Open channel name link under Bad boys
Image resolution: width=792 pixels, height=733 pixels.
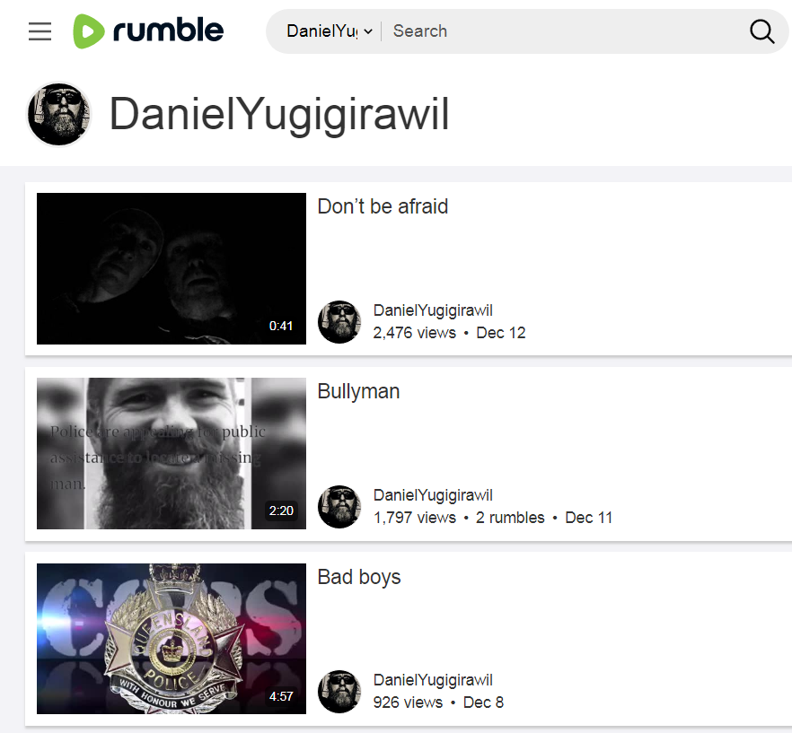433,680
